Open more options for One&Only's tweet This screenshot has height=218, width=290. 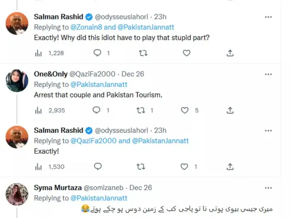[x=268, y=74]
